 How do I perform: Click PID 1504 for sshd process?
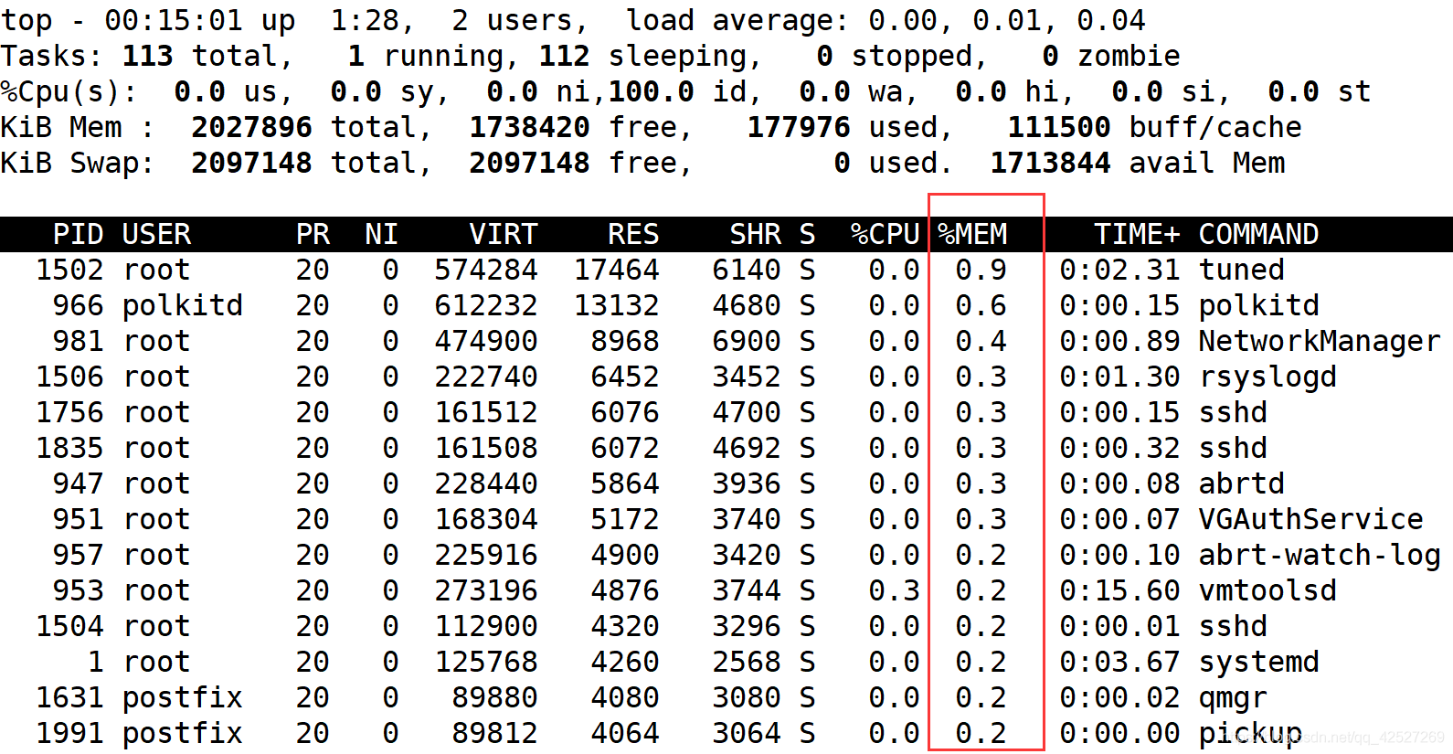(69, 627)
